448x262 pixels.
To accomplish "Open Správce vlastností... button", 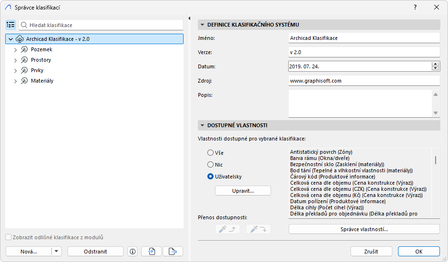I will click(x=364, y=229).
